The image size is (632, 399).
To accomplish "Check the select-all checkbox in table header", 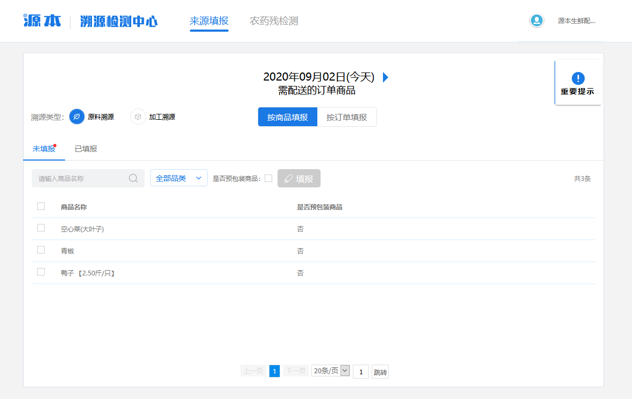I will click(x=40, y=205).
